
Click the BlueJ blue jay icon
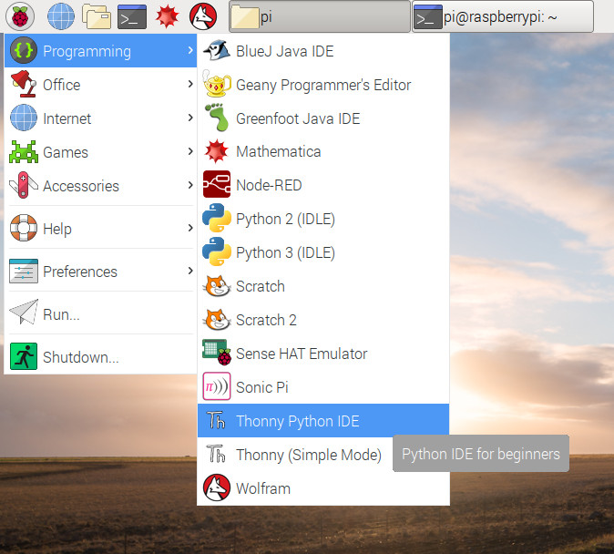pos(217,50)
